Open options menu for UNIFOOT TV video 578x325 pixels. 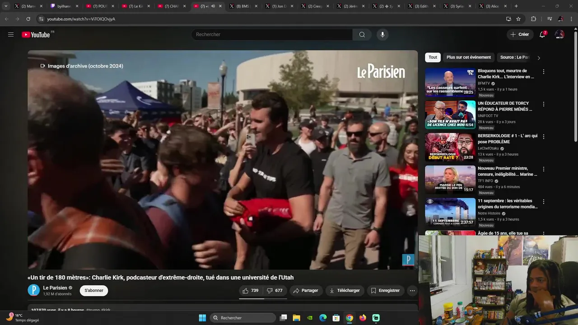[544, 104]
